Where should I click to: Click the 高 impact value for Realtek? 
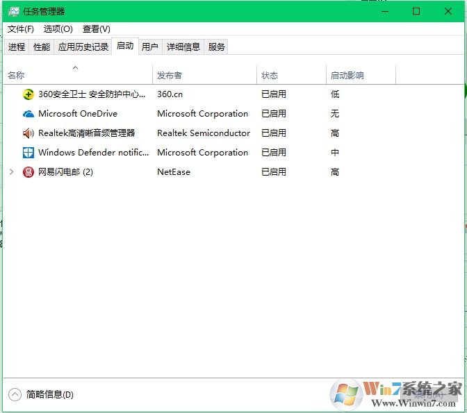point(335,133)
